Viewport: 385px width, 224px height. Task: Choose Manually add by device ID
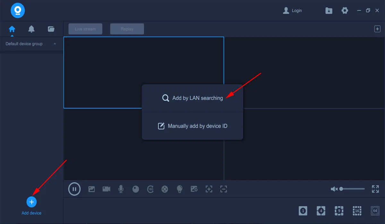pyautogui.click(x=193, y=126)
